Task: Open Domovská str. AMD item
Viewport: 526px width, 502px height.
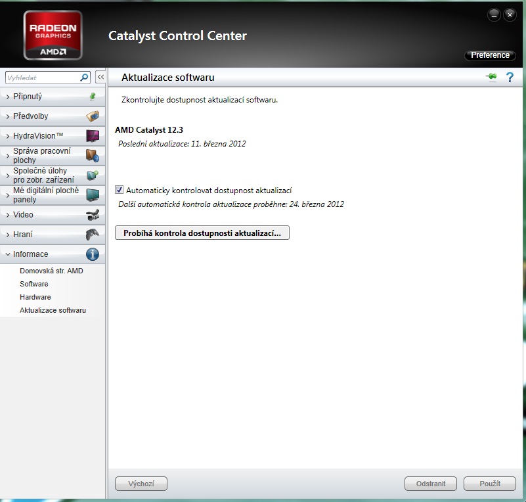Action: 51,271
